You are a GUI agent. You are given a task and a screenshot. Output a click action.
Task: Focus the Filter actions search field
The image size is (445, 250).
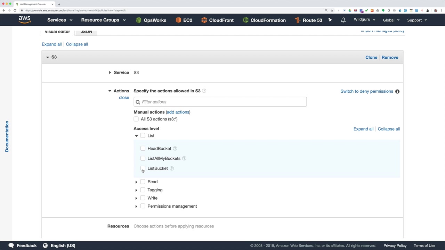pyautogui.click(x=222, y=102)
